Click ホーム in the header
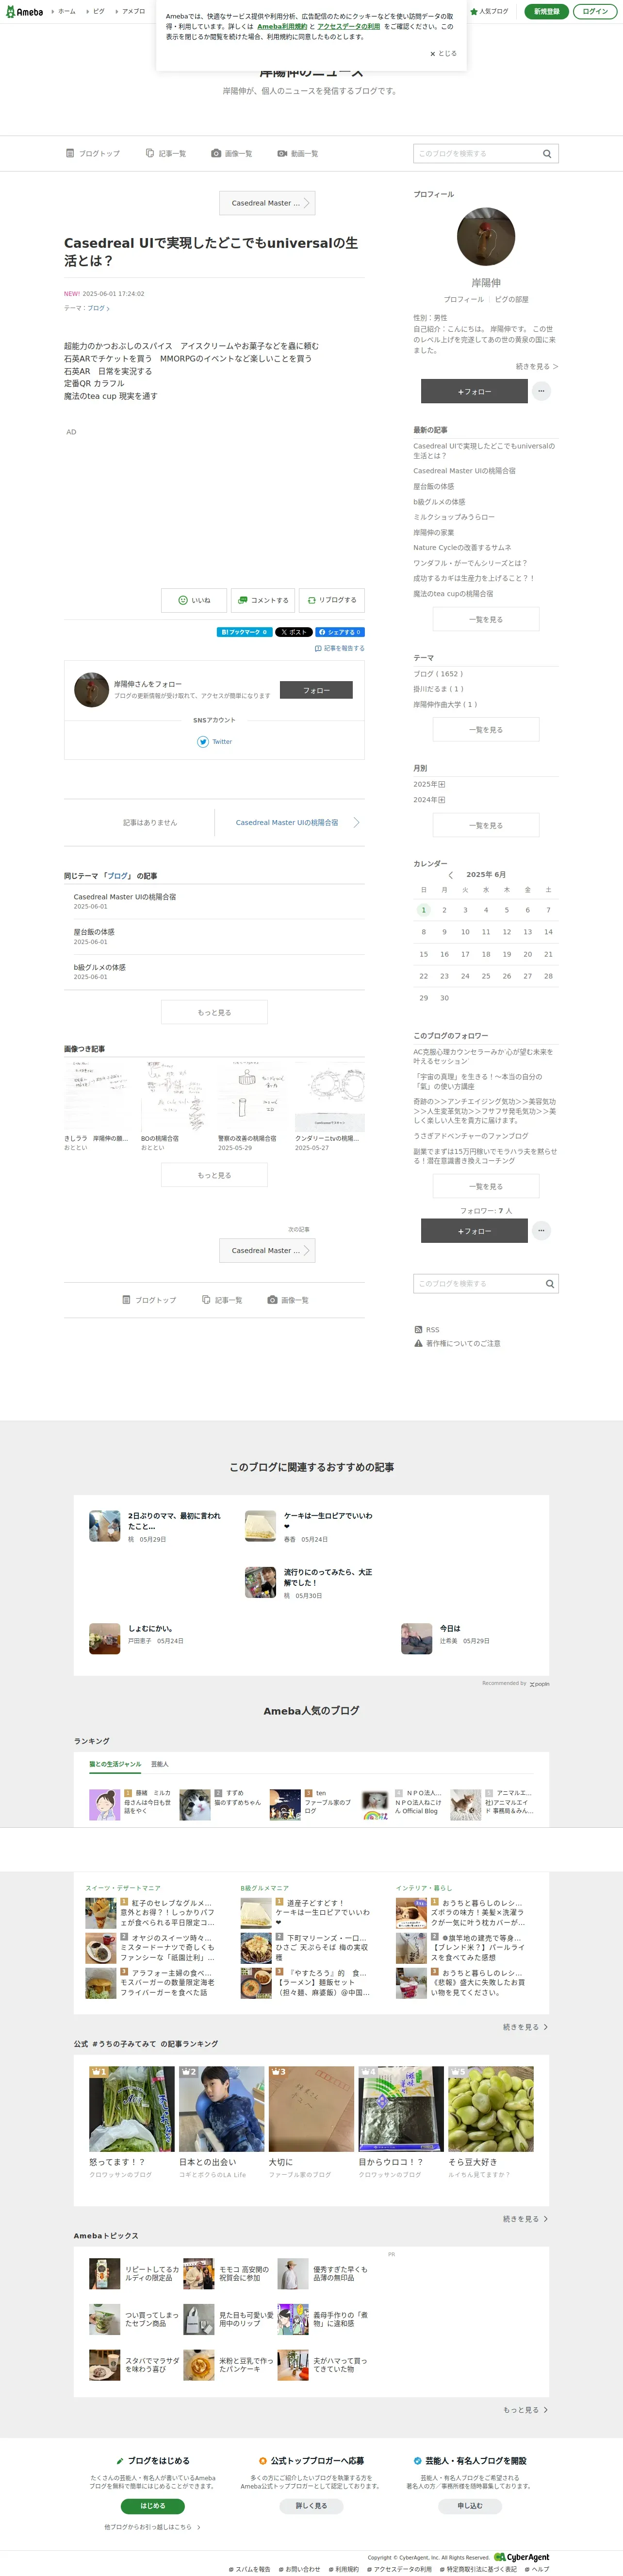The height and width of the screenshot is (2576, 623). [63, 11]
